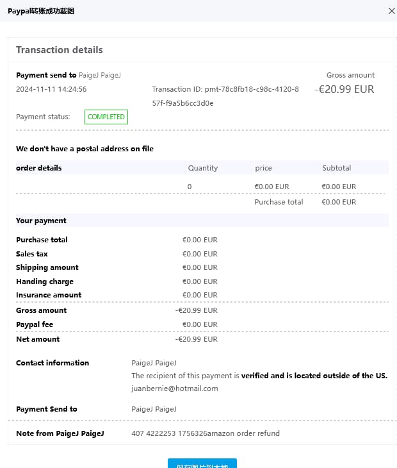Click the dialog title Paypal转账成功截图
397x468 pixels.
pos(41,10)
